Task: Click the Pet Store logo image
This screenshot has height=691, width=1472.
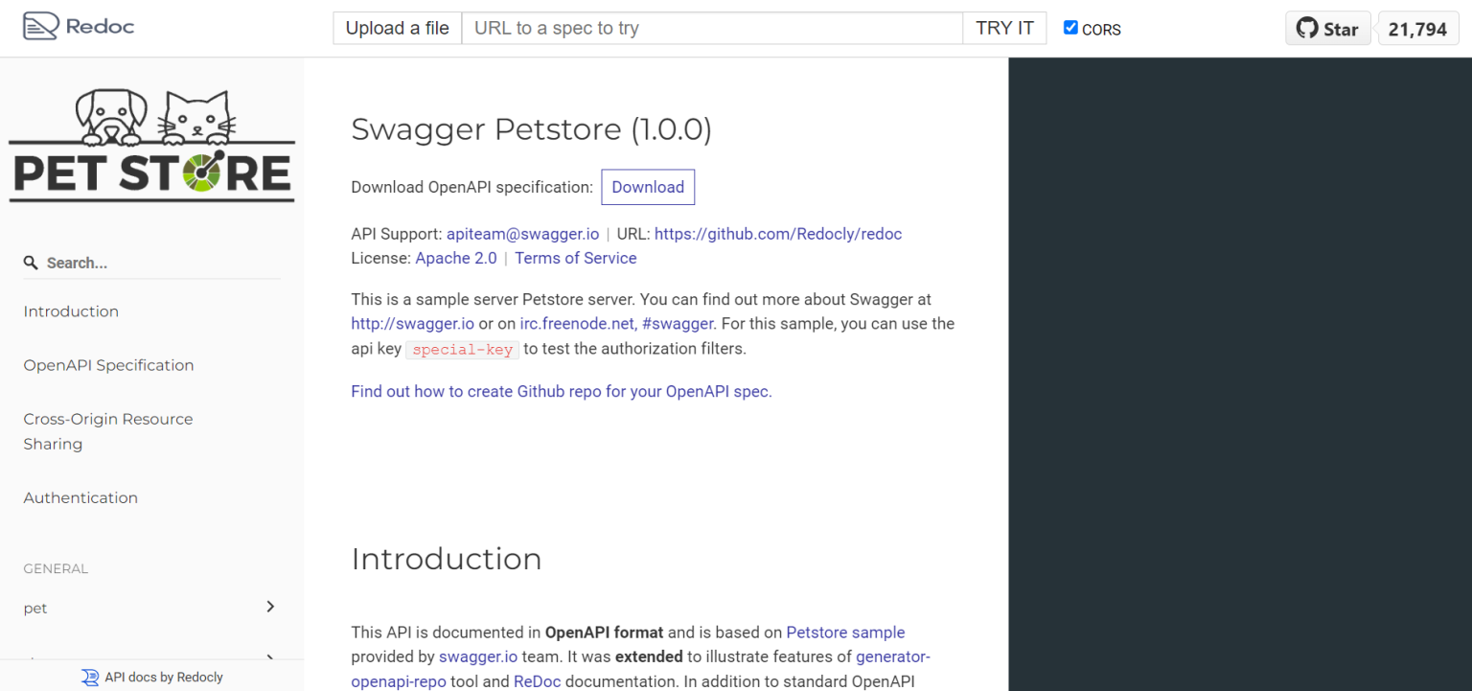Action: click(150, 144)
